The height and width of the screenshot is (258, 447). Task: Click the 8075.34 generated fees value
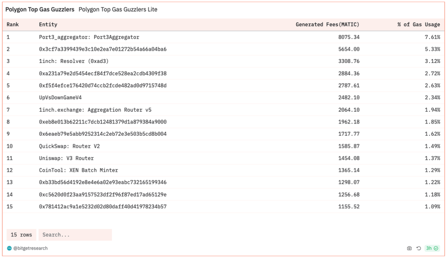pos(349,37)
